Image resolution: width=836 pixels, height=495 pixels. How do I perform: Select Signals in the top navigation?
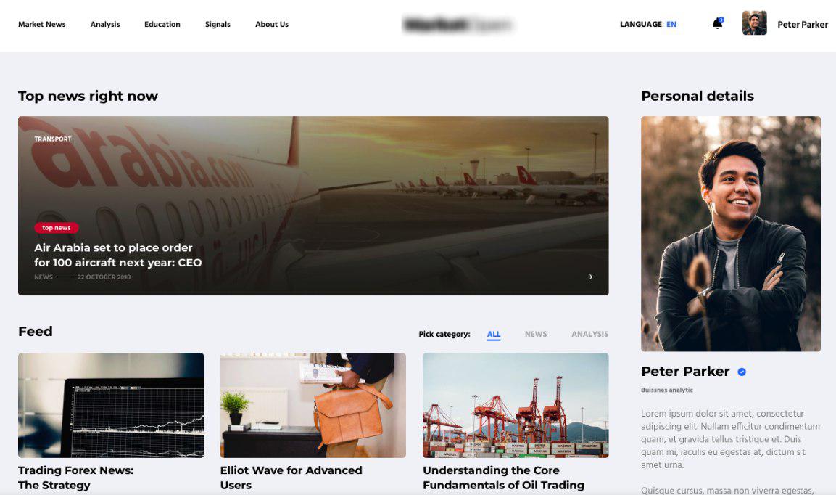point(218,24)
